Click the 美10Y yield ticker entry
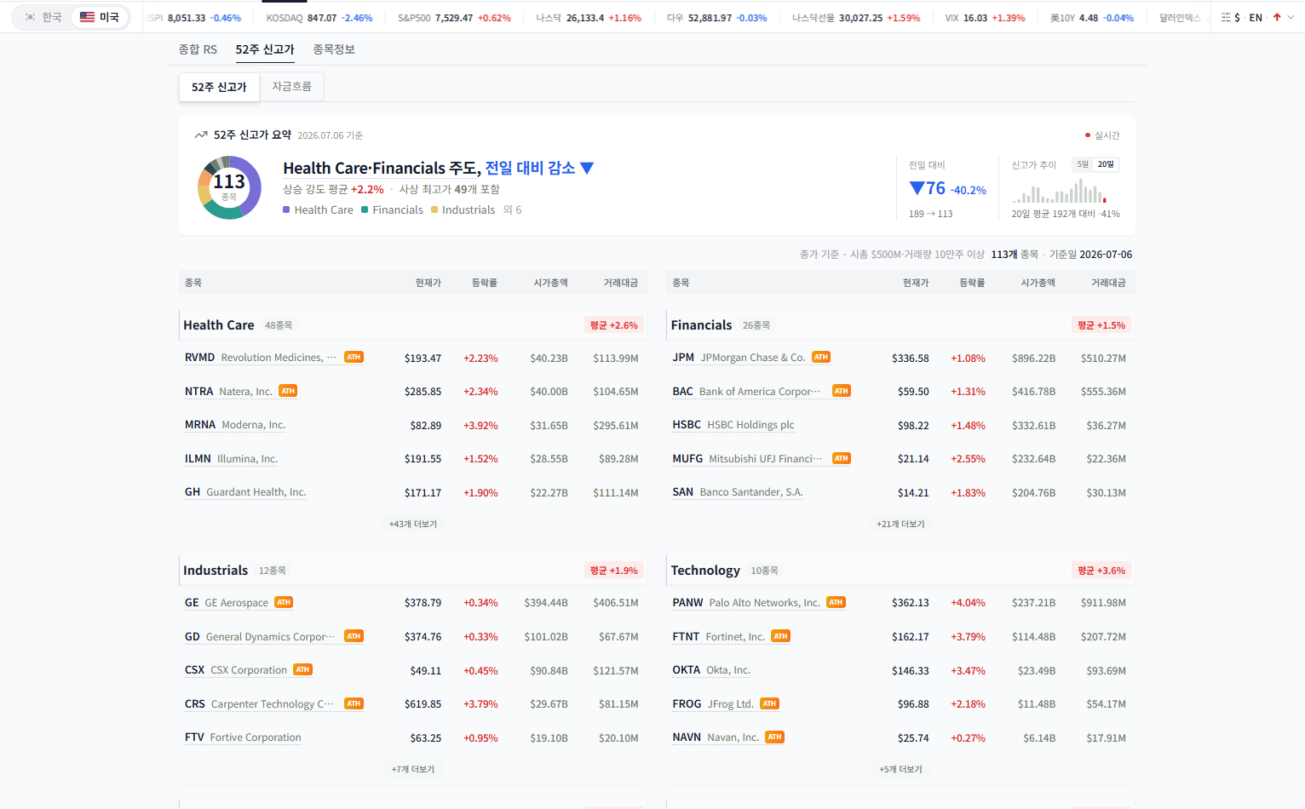The image size is (1305, 809). click(x=1091, y=17)
